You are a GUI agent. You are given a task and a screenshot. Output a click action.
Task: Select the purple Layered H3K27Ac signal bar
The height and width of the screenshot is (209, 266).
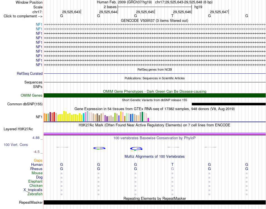155,134
